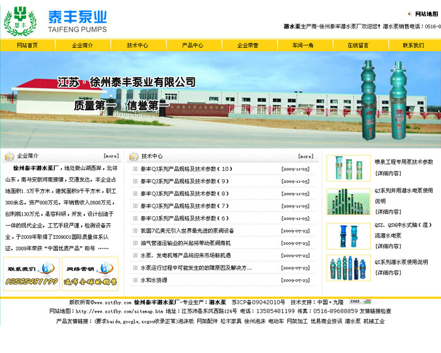Click the Taifeng Pumps logo
Image resolution: width=441 pixels, height=353 pixels.
[x=55, y=21]
